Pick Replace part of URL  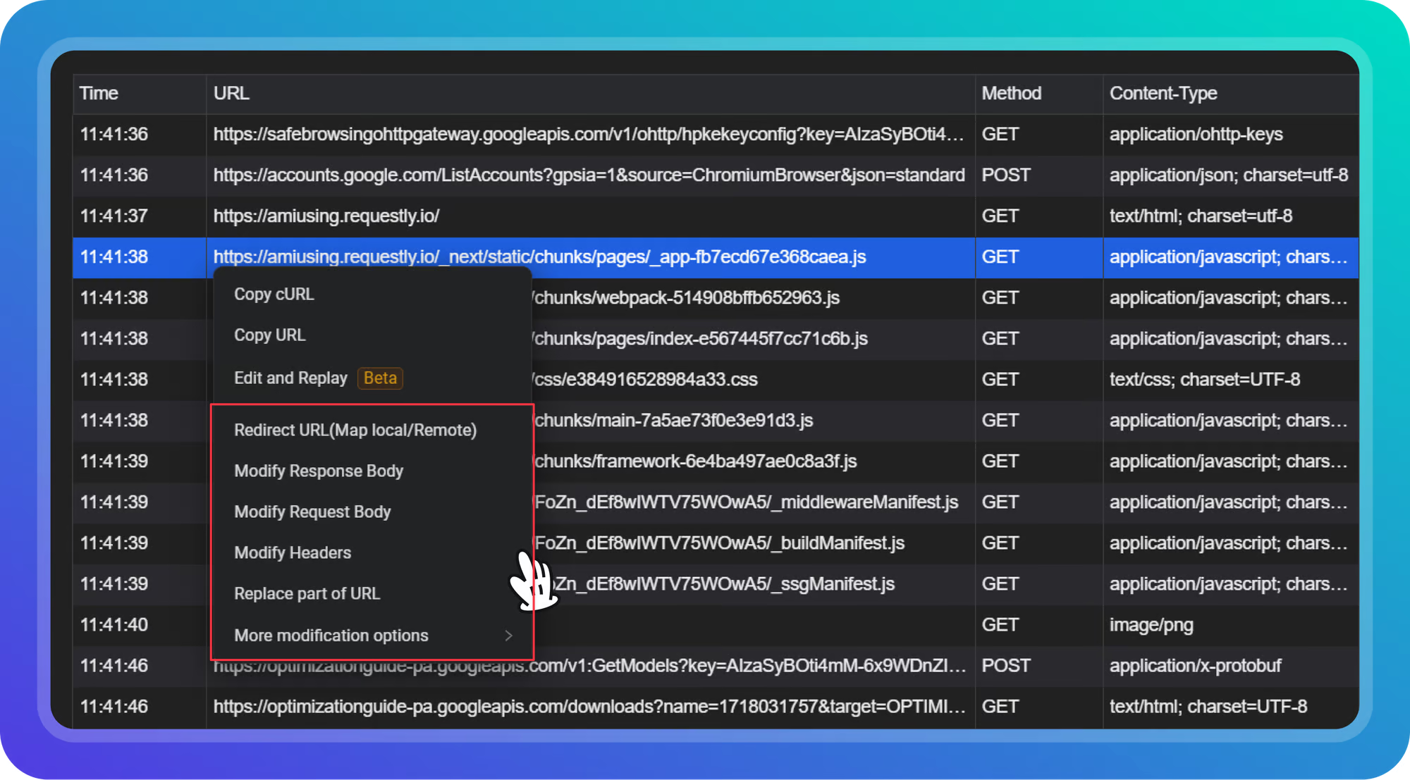[x=307, y=594]
